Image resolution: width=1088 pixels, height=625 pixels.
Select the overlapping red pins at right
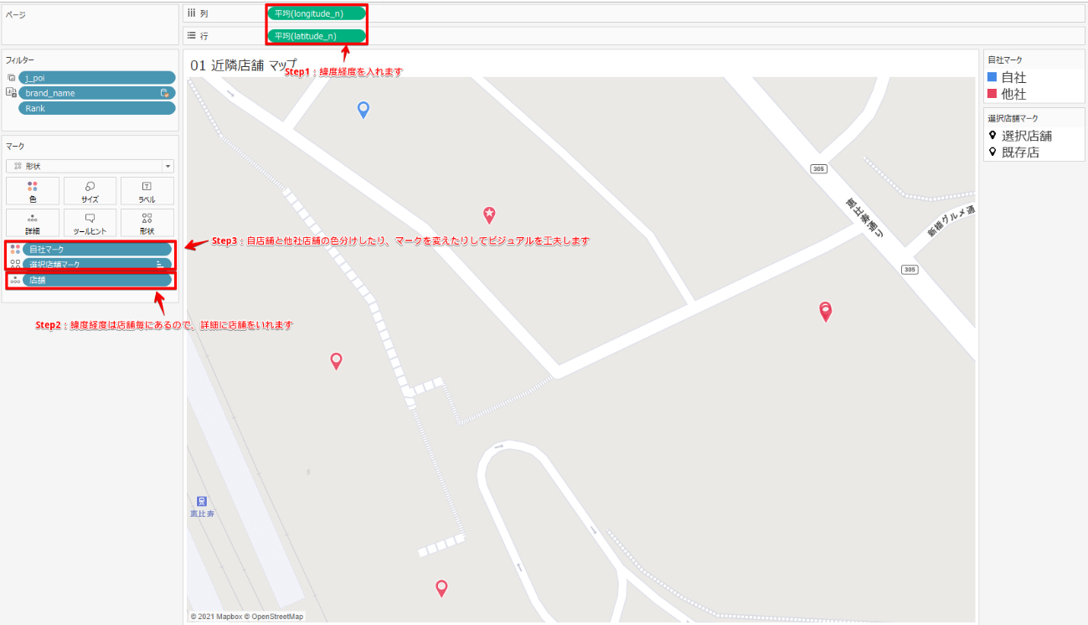tap(825, 312)
